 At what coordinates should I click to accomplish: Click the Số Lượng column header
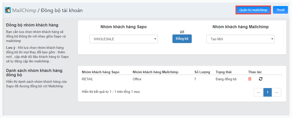click(202, 72)
